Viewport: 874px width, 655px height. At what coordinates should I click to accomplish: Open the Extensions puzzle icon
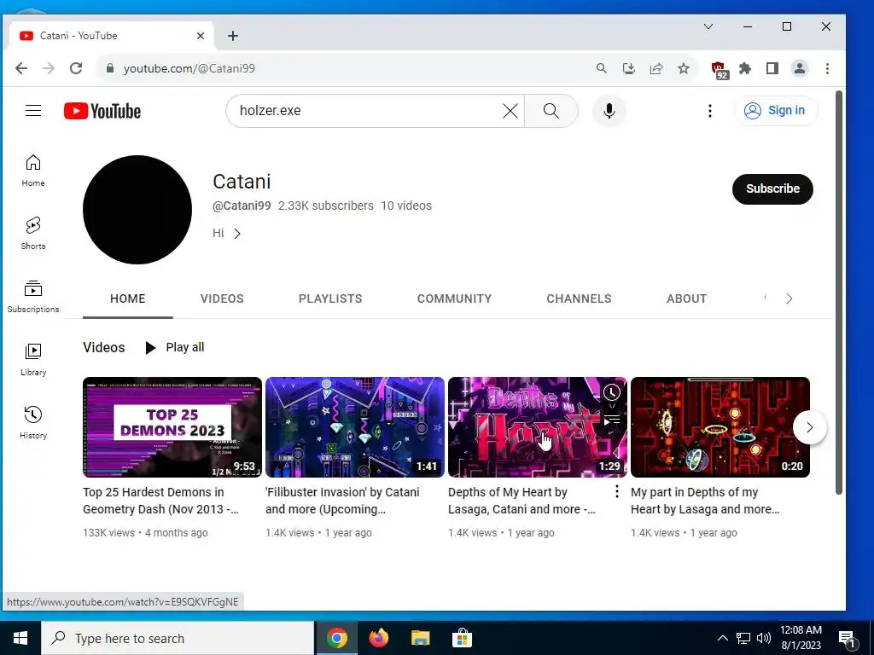point(745,68)
